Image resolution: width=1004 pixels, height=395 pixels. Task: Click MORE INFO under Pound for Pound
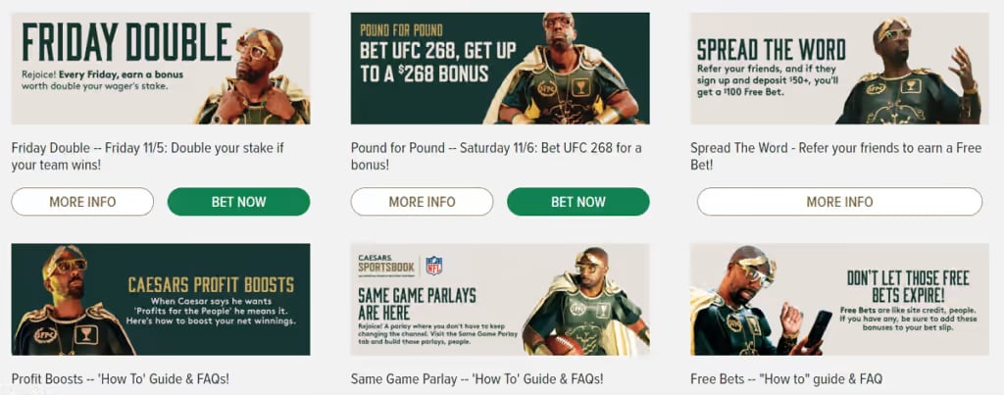coord(422,202)
